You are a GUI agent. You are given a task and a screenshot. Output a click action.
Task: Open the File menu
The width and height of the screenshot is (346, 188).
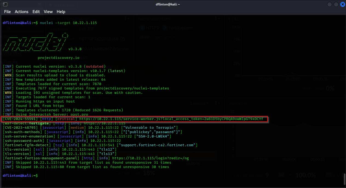[7, 12]
